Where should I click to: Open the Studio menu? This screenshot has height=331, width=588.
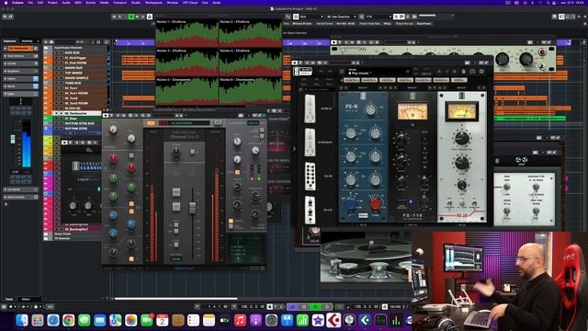(x=136, y=3)
